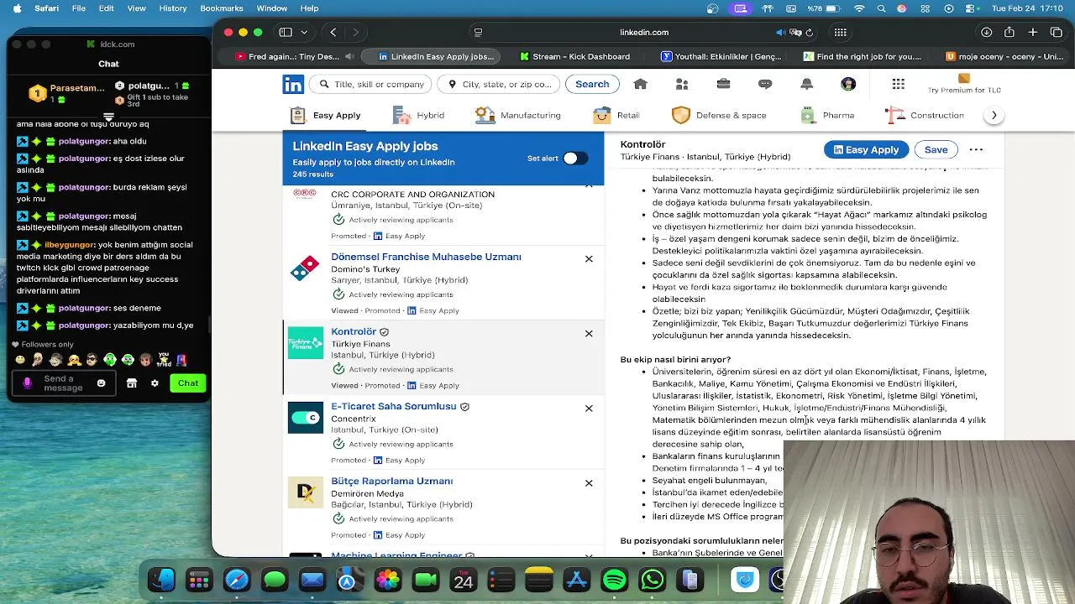Open the Bütçe Raporlama Uzmanı job link
Screen dimensions: 1075x604
tap(391, 481)
